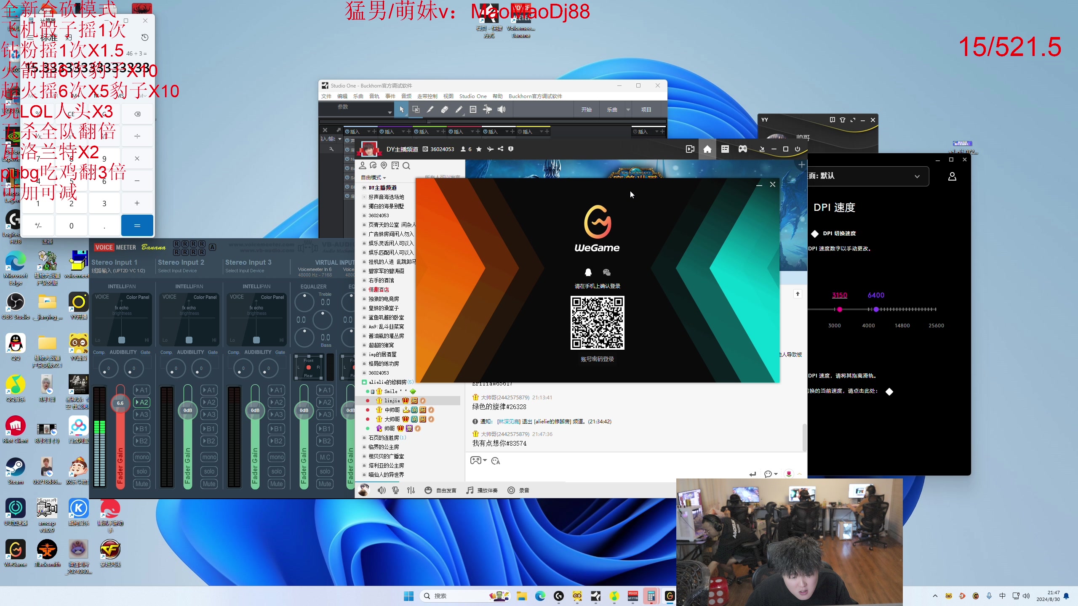
Task: Click the YY record (录音) icon
Action: pos(511,490)
